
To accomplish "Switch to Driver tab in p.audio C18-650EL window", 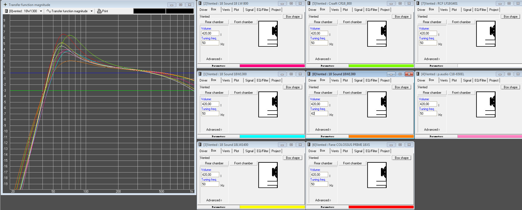I will coord(421,80).
